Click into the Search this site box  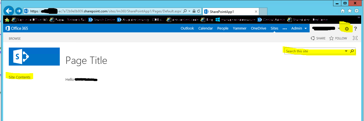click(x=314, y=51)
